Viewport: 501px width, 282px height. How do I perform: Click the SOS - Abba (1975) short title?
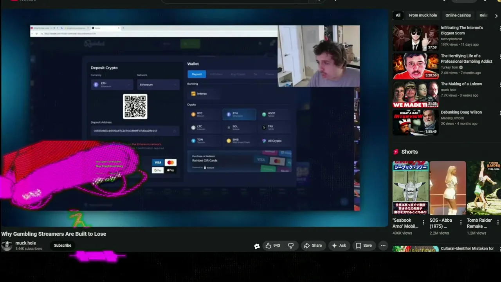coord(441,223)
